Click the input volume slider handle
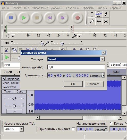Screen dimensions: 127x140 pos(62,44)
